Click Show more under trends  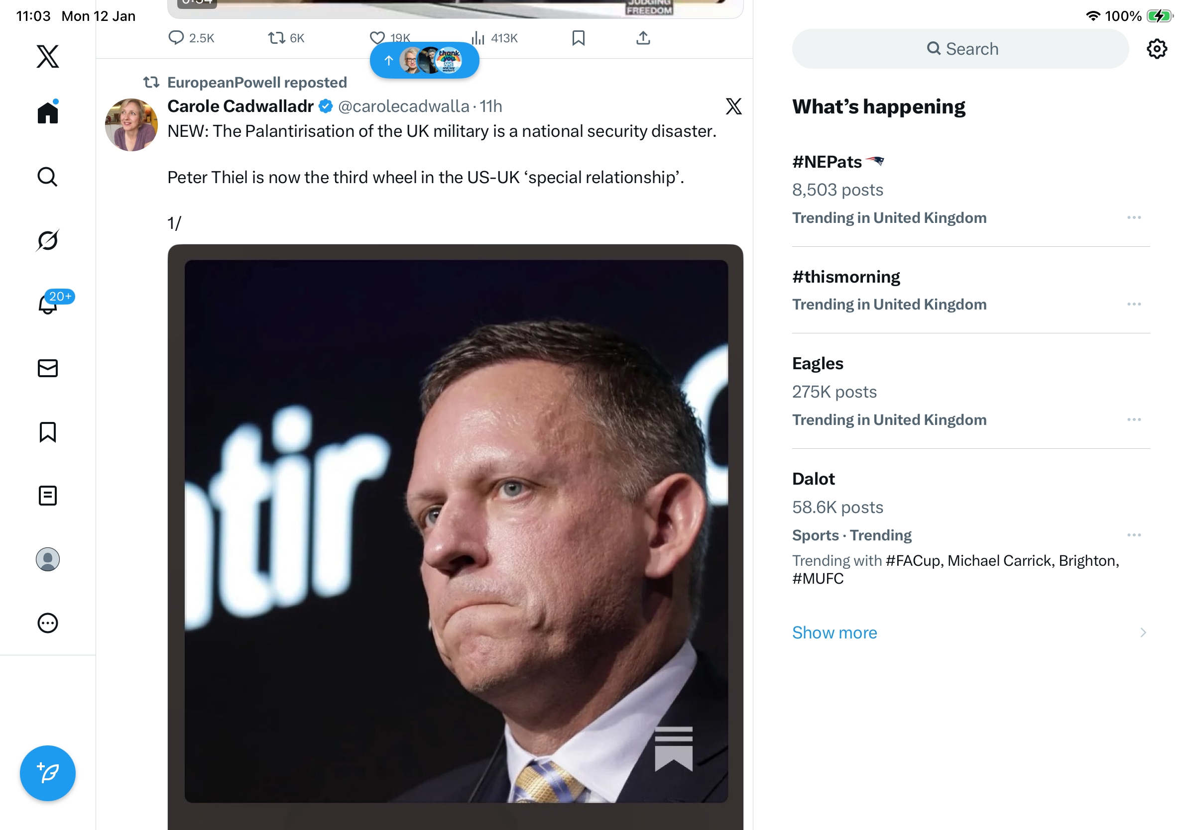pos(834,632)
